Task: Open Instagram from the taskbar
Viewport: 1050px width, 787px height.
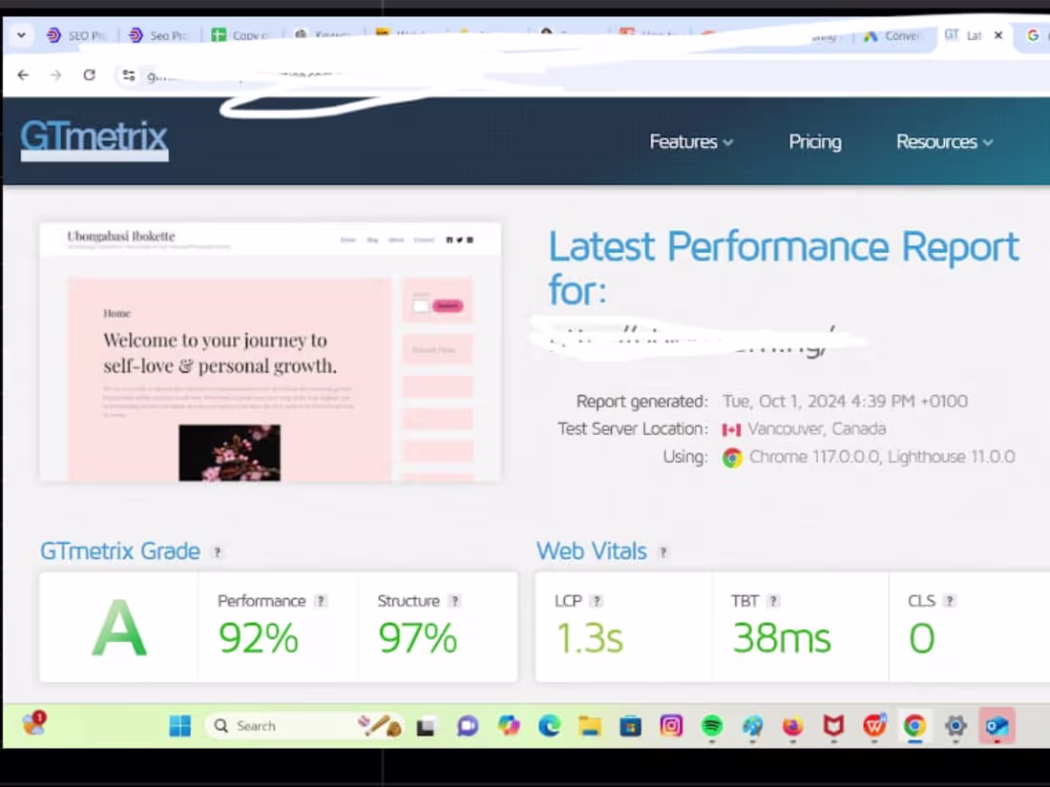Action: tap(671, 726)
